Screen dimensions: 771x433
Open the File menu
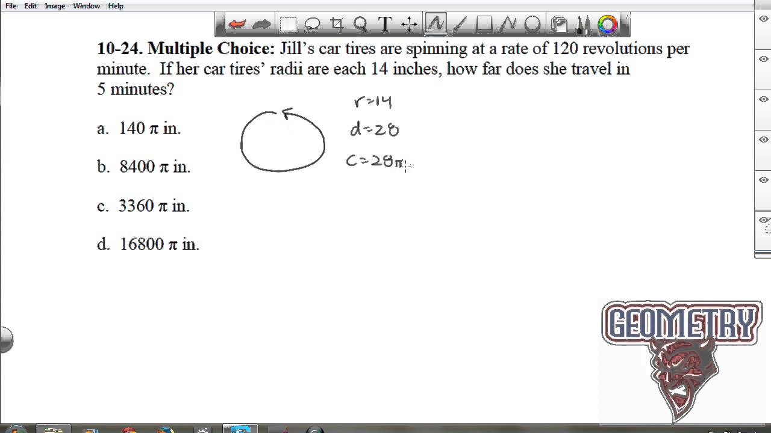pos(11,6)
